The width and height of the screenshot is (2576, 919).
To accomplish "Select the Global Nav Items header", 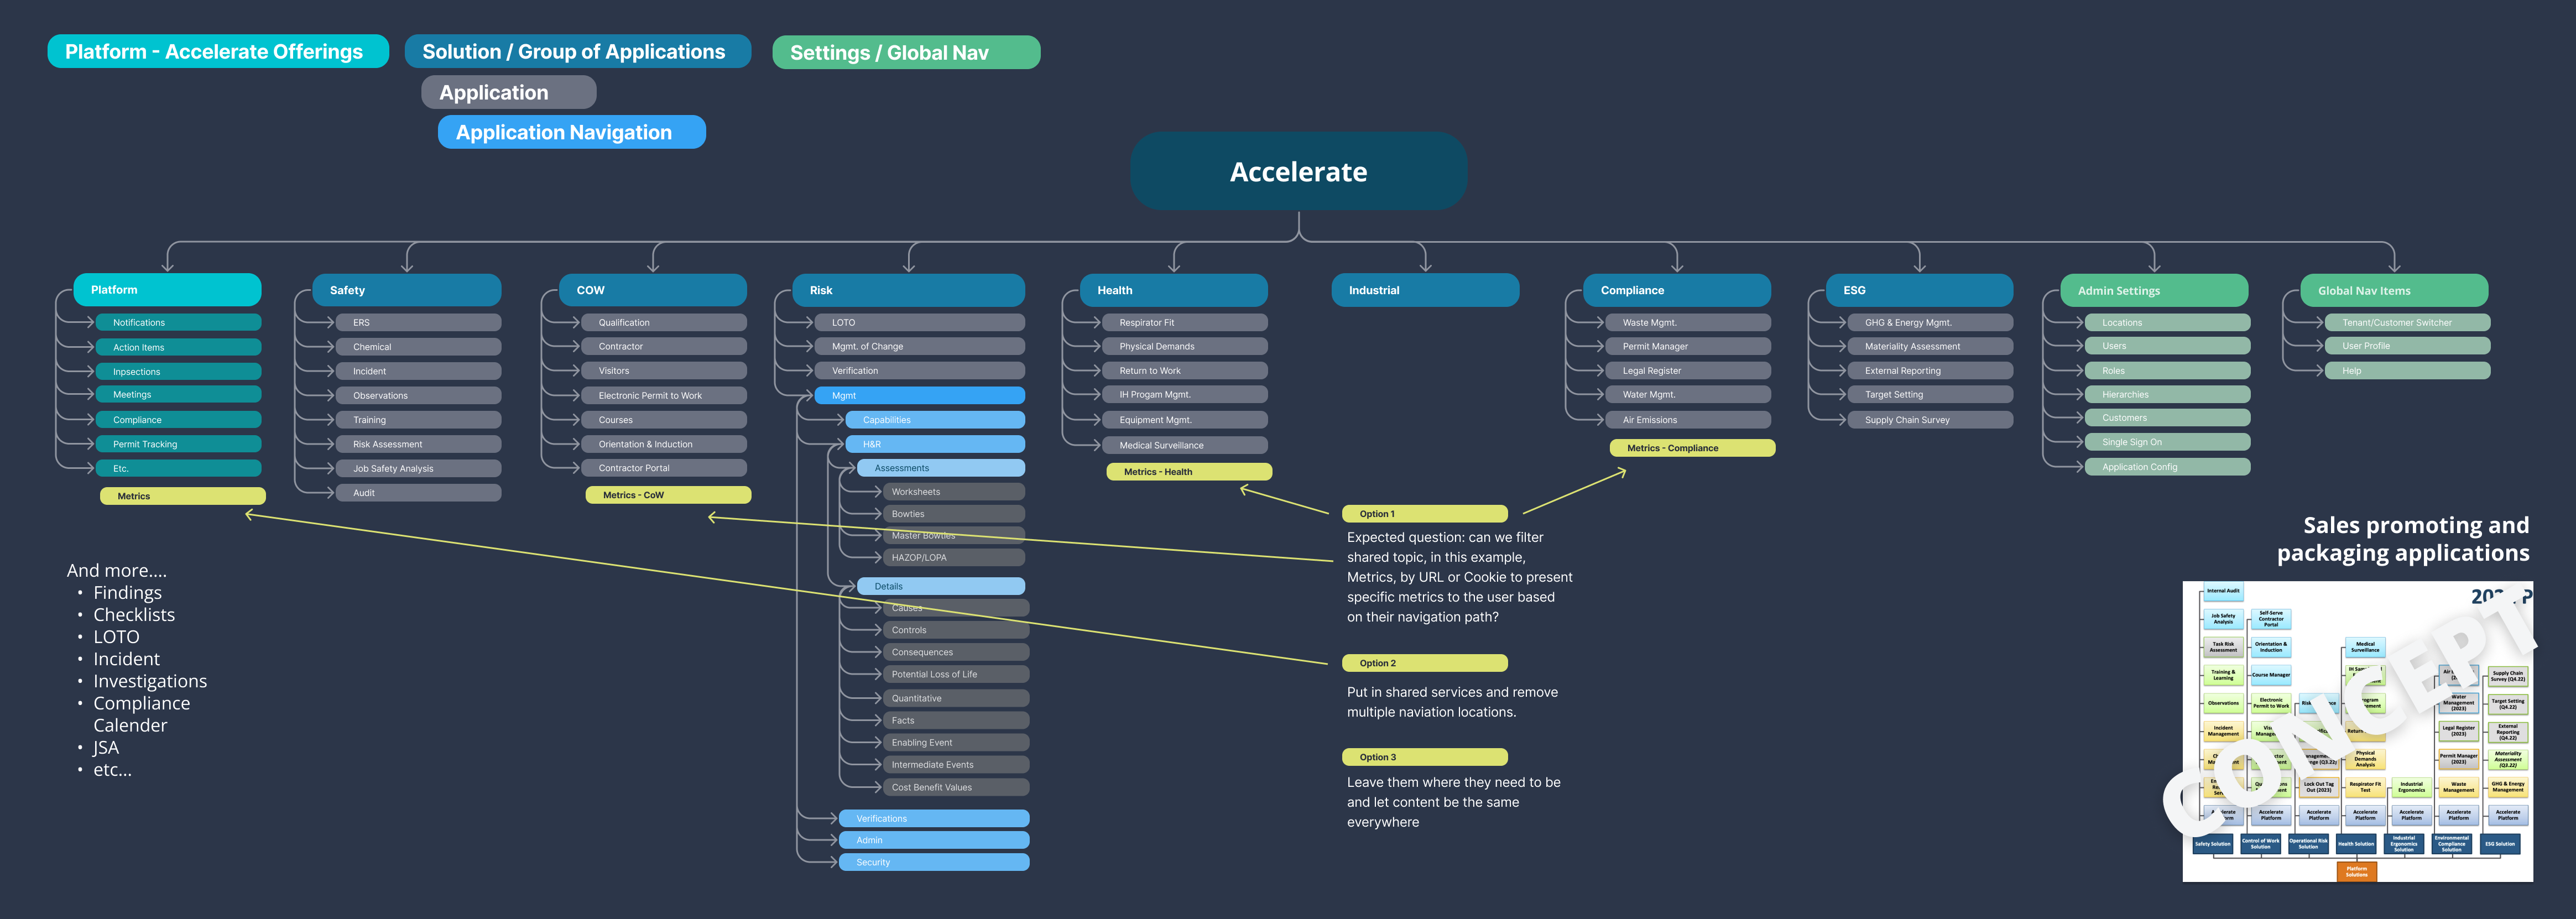I will [2394, 290].
